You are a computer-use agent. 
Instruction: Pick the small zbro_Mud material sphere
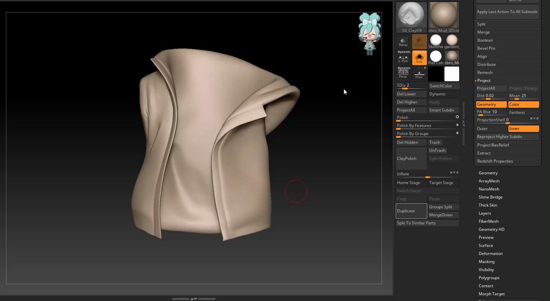pyautogui.click(x=452, y=58)
